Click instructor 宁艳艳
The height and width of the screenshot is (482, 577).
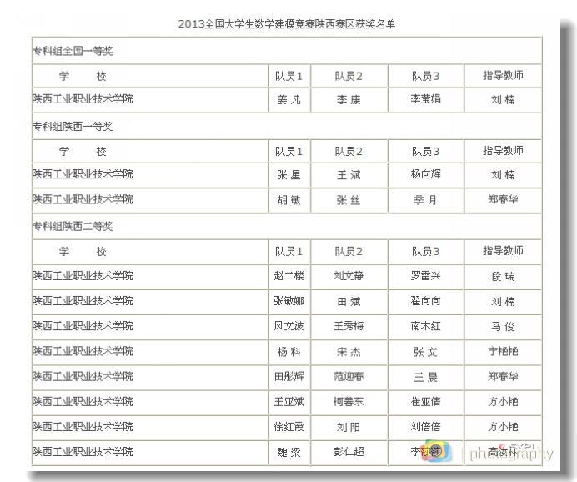point(503,352)
